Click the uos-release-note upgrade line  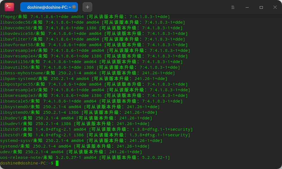point(85,157)
